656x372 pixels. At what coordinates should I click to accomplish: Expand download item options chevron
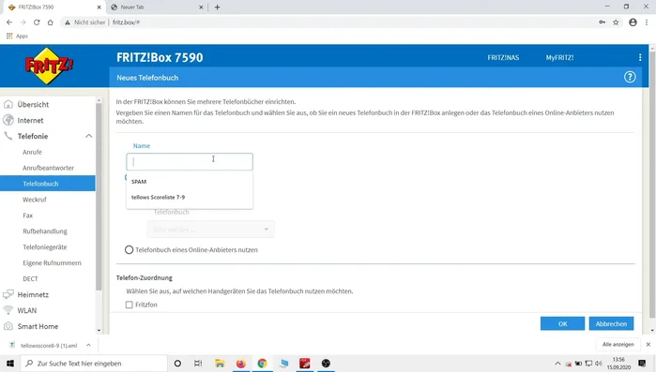click(x=88, y=345)
